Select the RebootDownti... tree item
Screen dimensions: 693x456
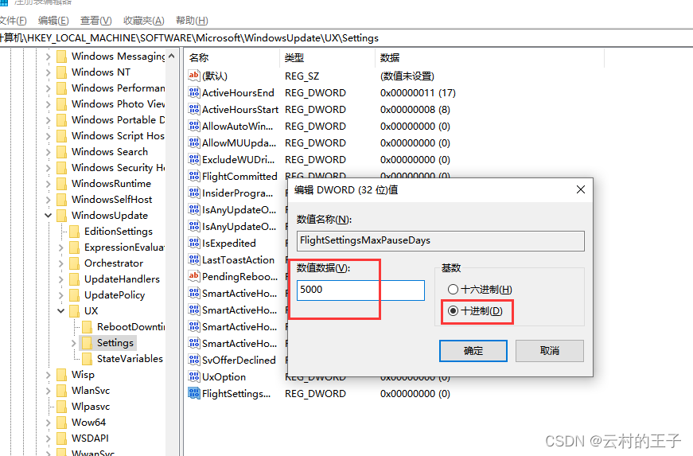click(x=130, y=326)
